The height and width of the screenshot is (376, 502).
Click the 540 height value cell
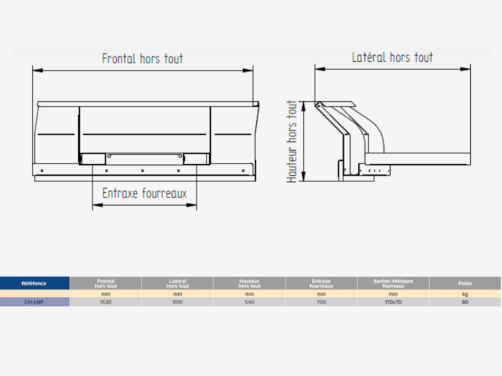pos(249,302)
